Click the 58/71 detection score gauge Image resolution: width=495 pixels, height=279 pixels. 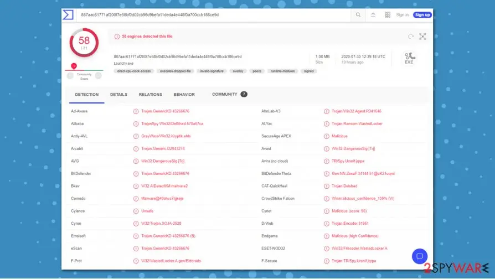pyautogui.click(x=84, y=43)
